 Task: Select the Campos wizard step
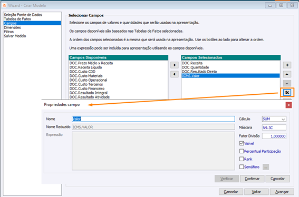(32, 23)
